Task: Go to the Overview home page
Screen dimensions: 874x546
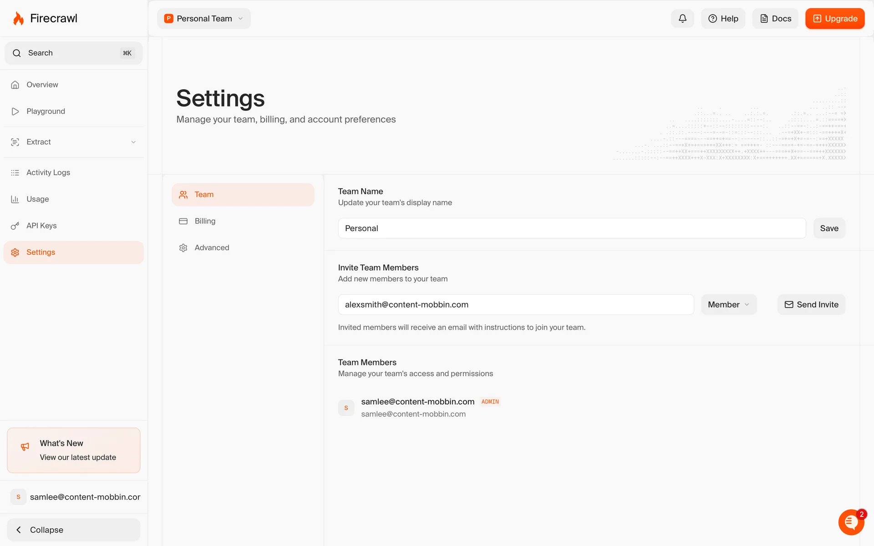Action: (42, 85)
